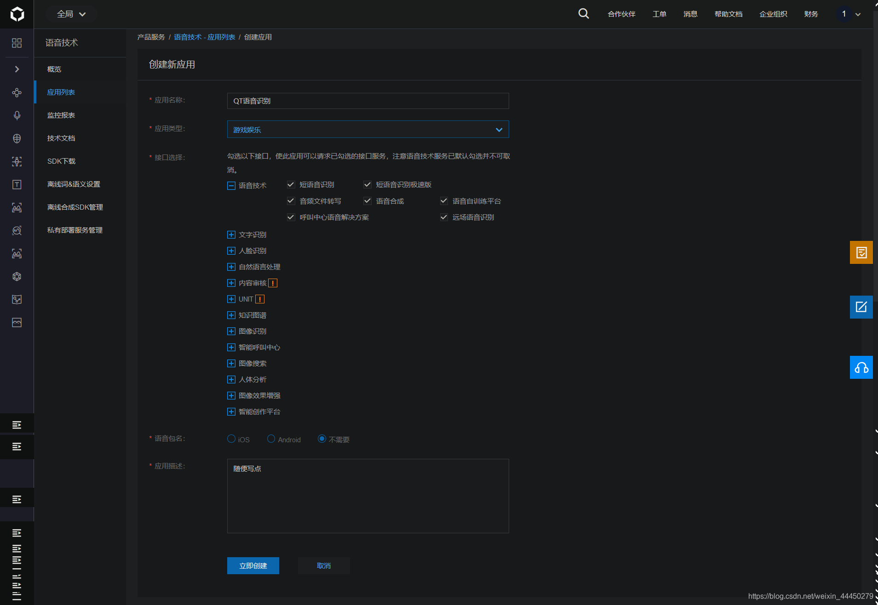Click the Baidu cloud logo icon
Viewport: 878px width, 605px height.
click(x=17, y=14)
